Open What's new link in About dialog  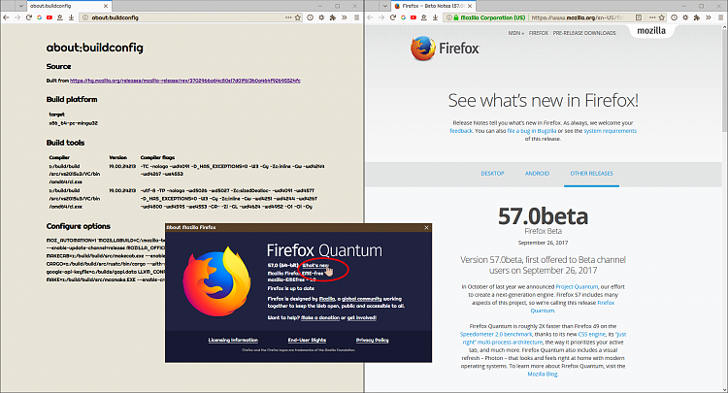[x=315, y=266]
